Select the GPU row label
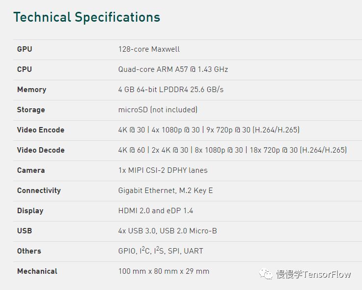362x290 pixels. (25, 49)
